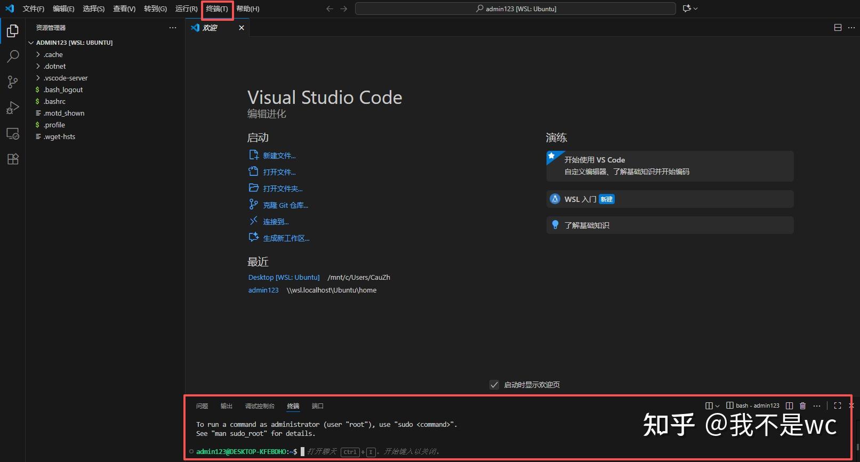Viewport: 860px width, 462px height.
Task: Open the Copilot dropdown chevron in title bar
Action: click(695, 9)
